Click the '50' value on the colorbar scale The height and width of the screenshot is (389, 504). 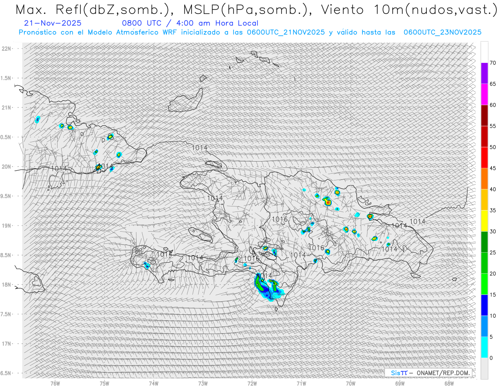click(x=493, y=147)
